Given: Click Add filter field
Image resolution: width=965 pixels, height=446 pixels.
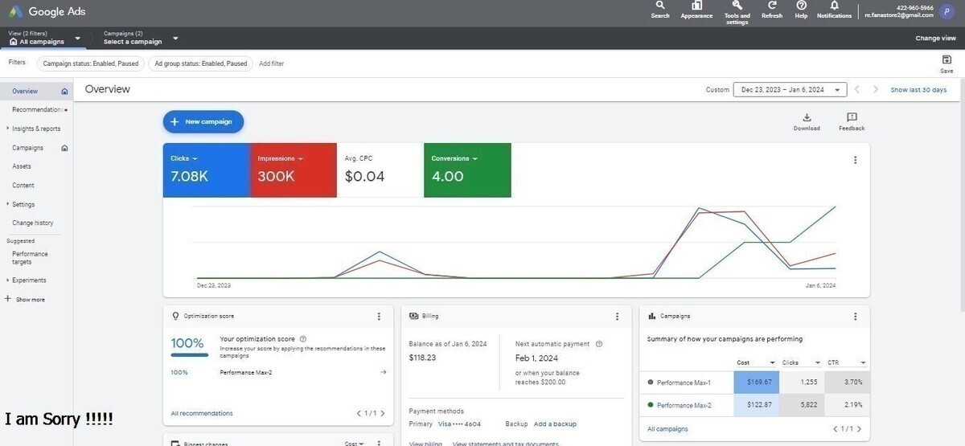Looking at the screenshot, I should tap(271, 63).
